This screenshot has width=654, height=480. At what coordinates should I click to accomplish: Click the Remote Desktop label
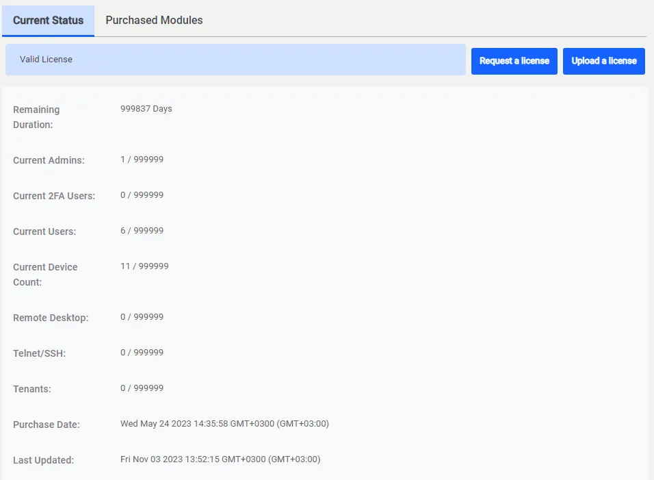pyautogui.click(x=51, y=318)
